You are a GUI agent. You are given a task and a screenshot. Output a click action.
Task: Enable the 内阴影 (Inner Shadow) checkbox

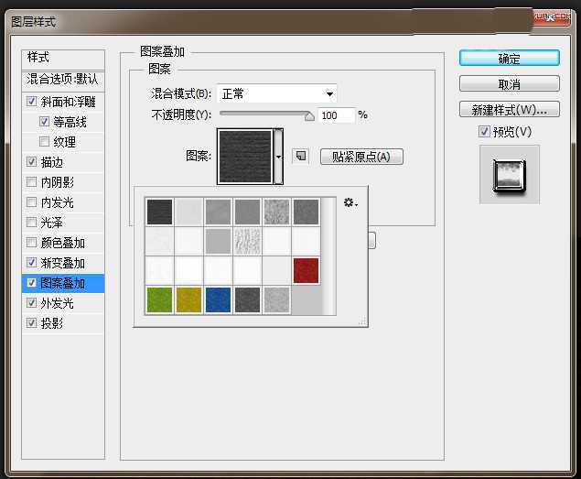point(33,182)
